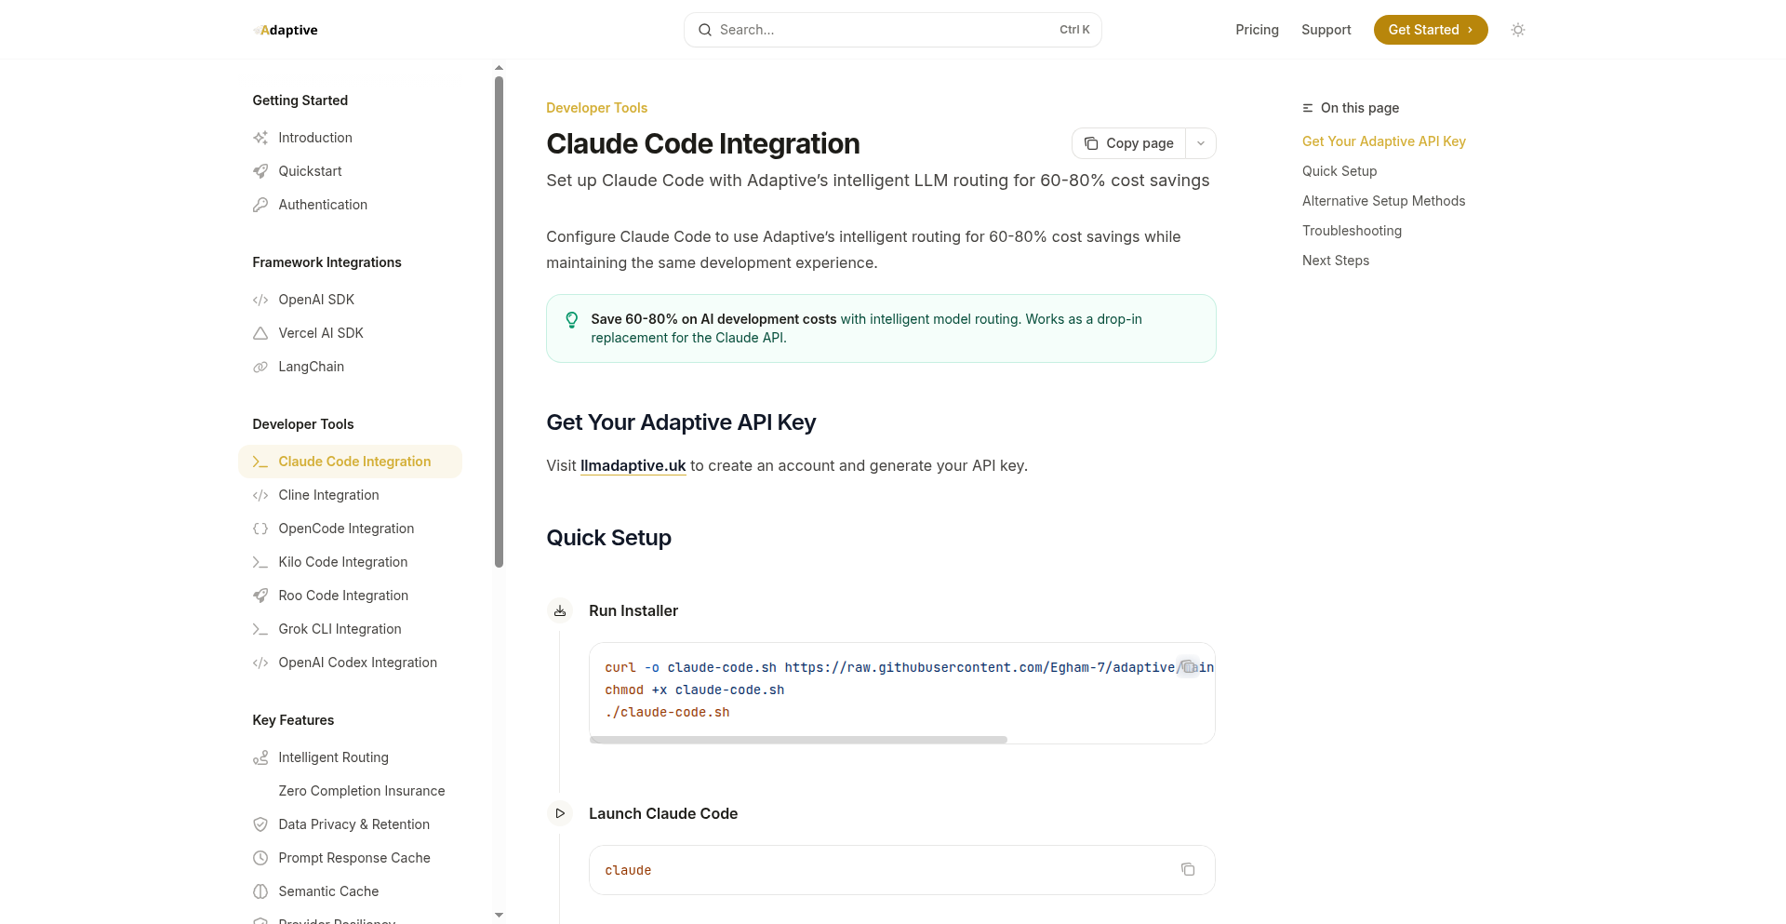Viewport: 1786px width, 924px height.
Task: Expand the Copy page dropdown arrow
Action: pyautogui.click(x=1201, y=143)
